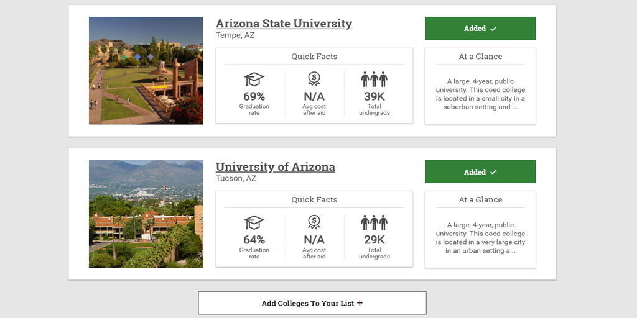Click University of Arizona cost ribbon icon
The width and height of the screenshot is (637, 318).
tap(314, 222)
